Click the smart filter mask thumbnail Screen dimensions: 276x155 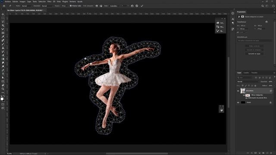[248, 95]
